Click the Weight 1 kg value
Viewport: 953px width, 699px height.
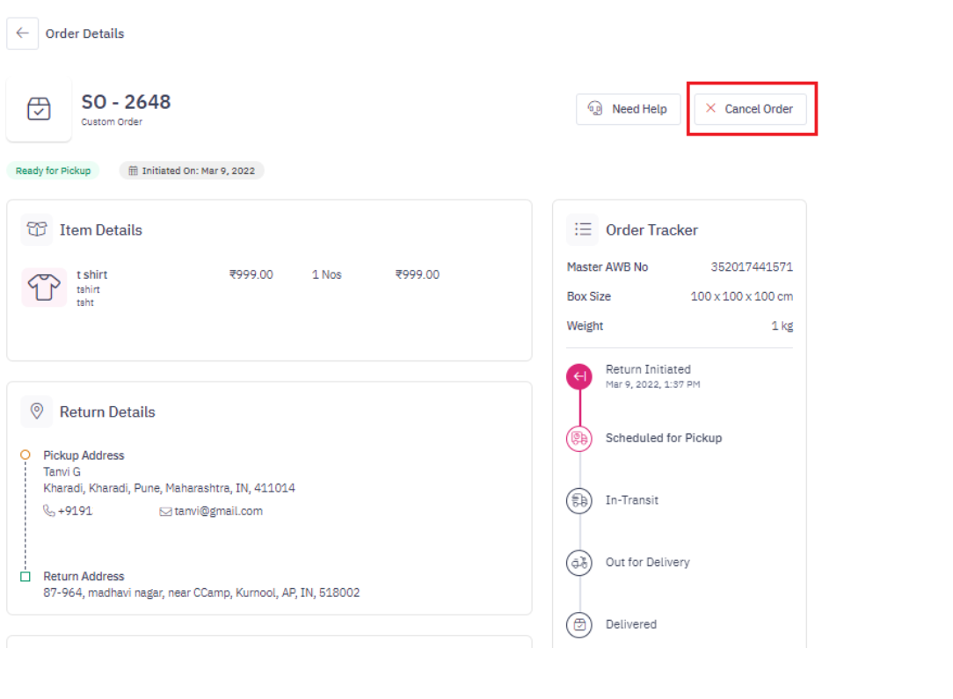[x=782, y=326]
